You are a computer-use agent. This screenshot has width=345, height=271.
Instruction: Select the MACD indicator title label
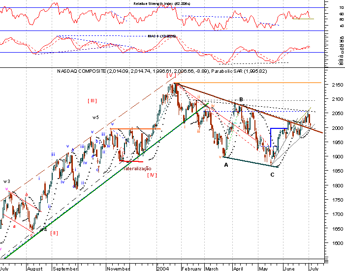click(x=162, y=36)
